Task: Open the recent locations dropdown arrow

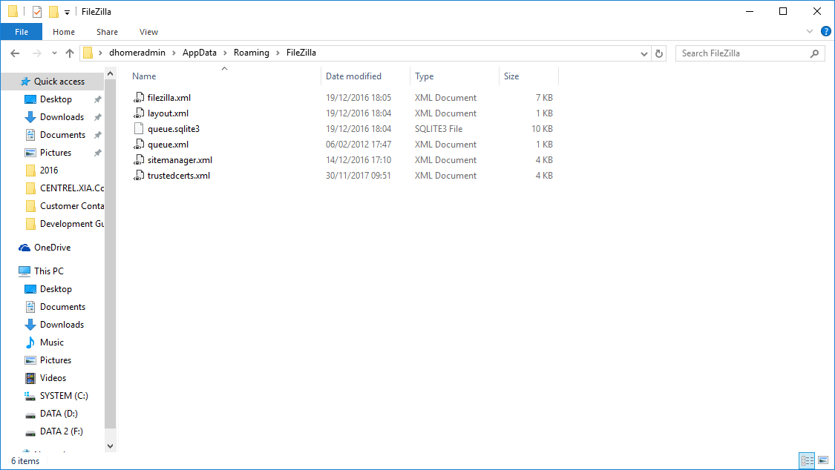Action: 54,53
